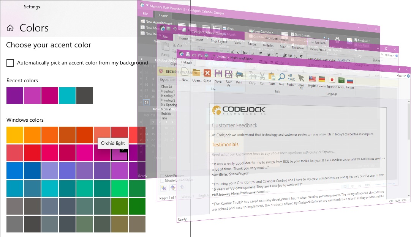411x237 pixels.
Task: Click Week view button in Calendar Sample
Action: pos(228,29)
